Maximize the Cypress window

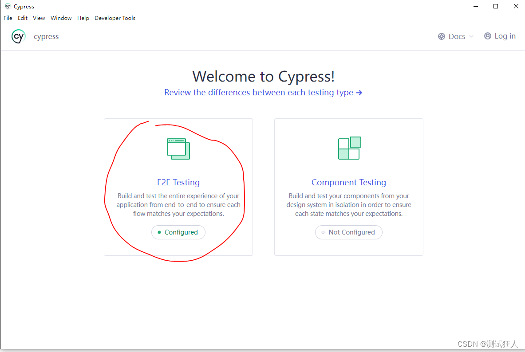[496, 6]
